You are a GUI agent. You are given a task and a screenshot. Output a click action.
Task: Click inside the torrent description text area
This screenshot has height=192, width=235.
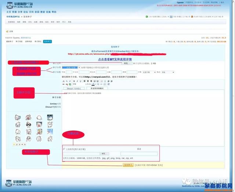click(143, 118)
